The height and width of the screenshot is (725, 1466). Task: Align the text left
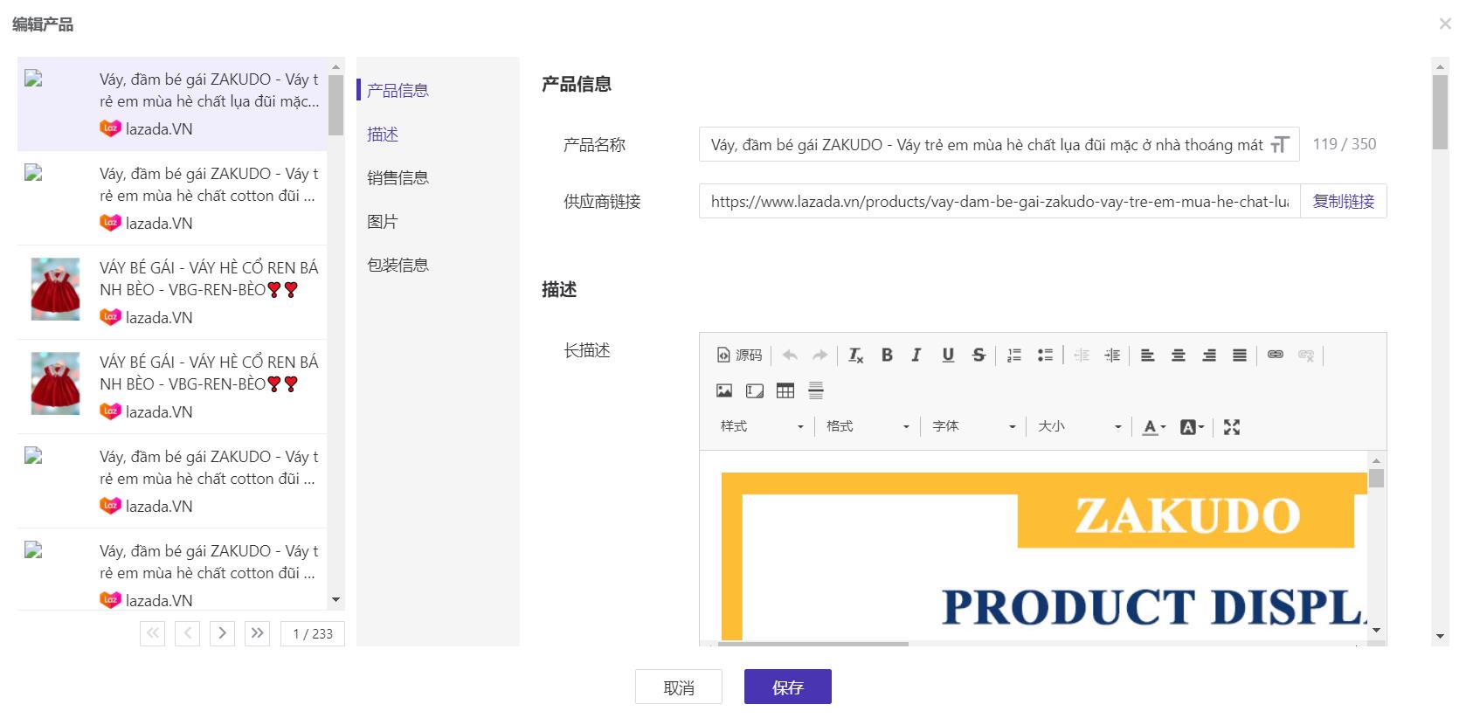(1148, 355)
